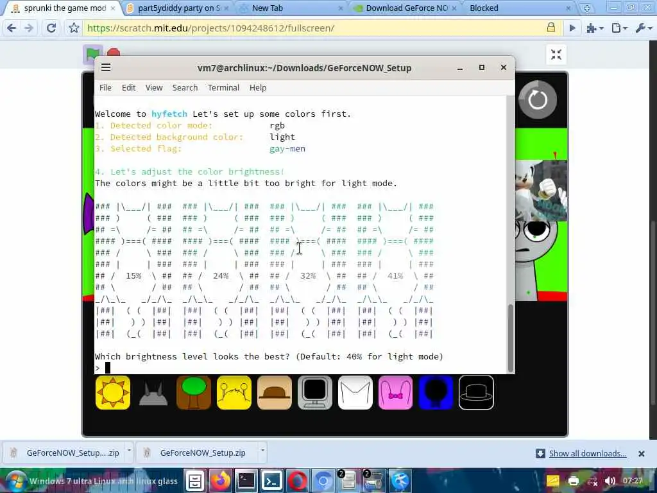Select the blue silhouette character icon
657x493 pixels.
click(x=436, y=392)
